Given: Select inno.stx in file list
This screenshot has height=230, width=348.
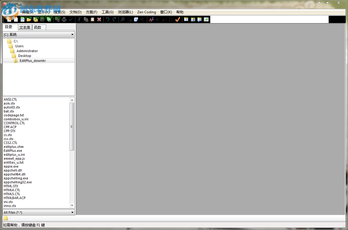Looking at the screenshot, I should click(10, 206).
